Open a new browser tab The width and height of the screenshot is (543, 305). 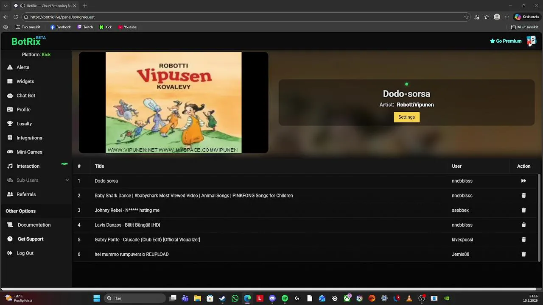85,6
